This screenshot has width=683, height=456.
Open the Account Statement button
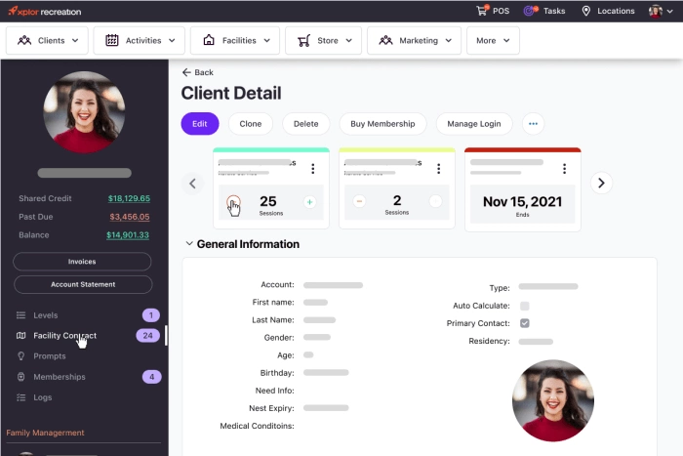pos(83,284)
